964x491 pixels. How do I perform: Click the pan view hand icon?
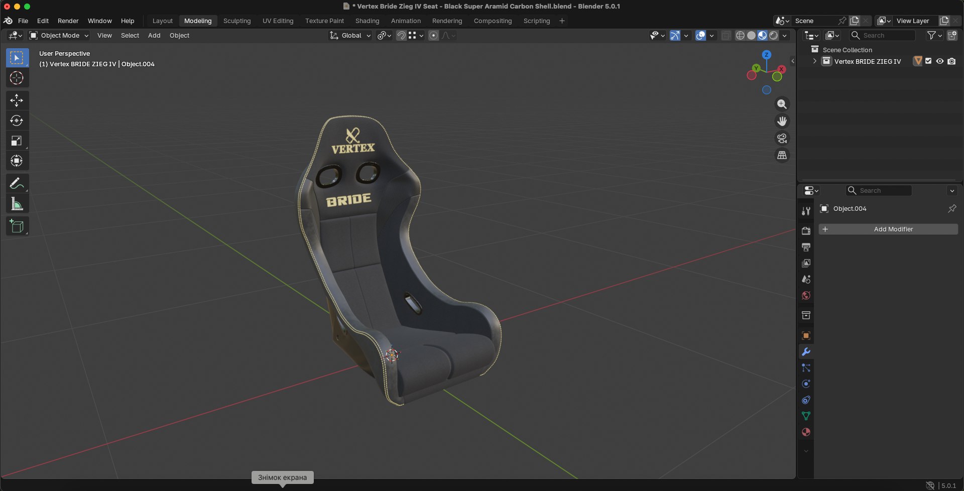click(x=782, y=121)
